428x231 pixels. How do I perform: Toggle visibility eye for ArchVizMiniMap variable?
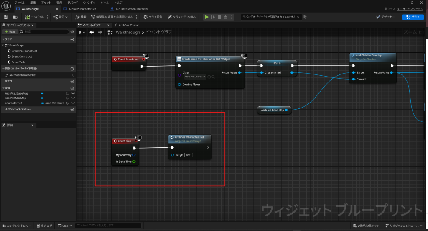(73, 98)
